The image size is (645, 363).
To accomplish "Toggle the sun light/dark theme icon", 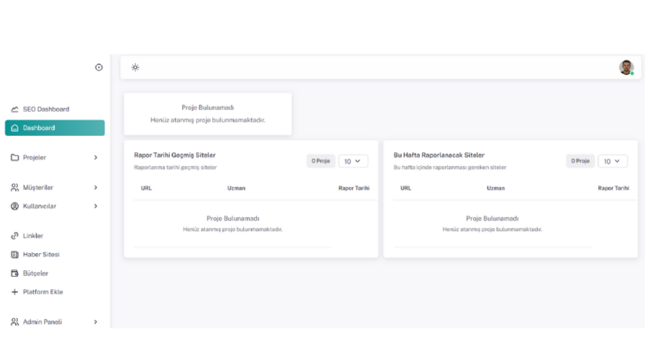I will click(135, 67).
